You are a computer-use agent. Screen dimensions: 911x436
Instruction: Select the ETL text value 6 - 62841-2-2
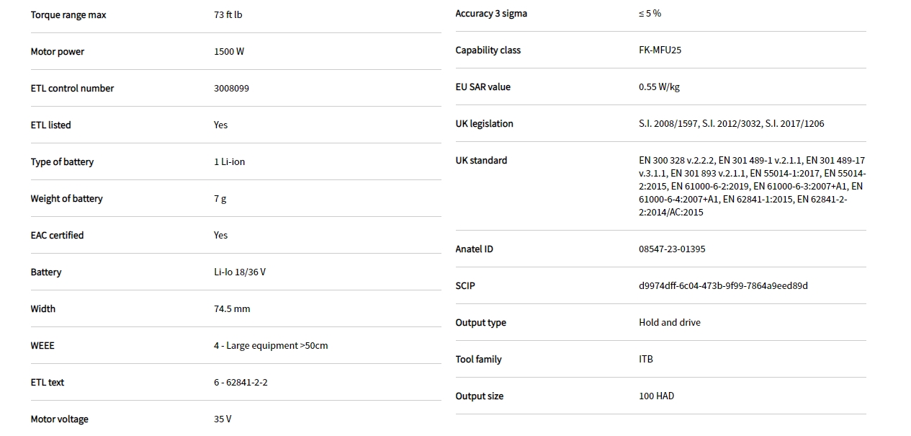pos(241,383)
